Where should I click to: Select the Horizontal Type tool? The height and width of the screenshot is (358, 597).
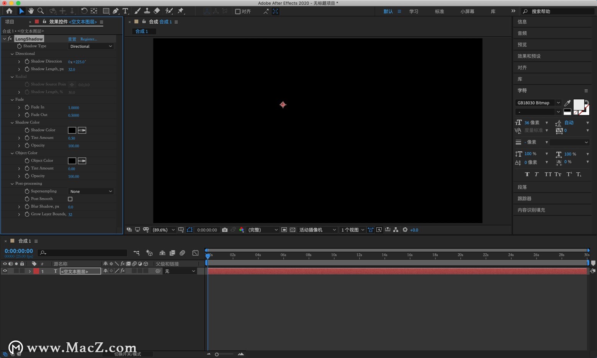coord(125,11)
